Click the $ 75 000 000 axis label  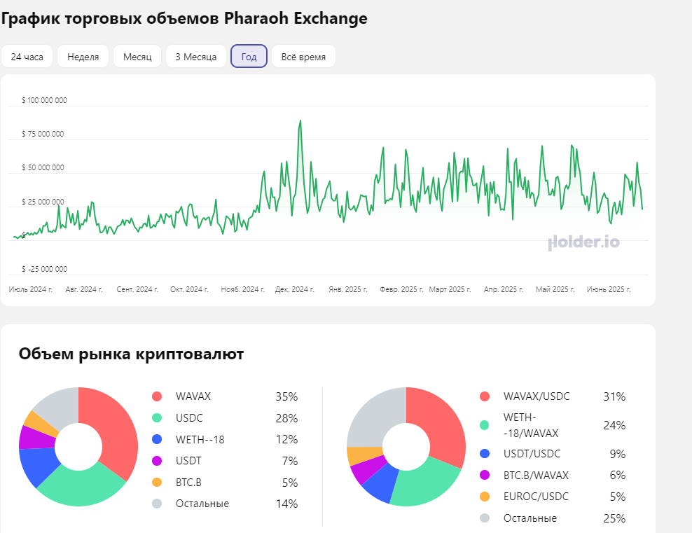point(43,134)
